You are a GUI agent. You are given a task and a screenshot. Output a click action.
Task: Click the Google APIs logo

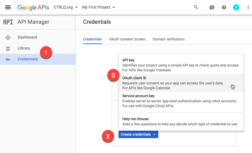point(33,7)
